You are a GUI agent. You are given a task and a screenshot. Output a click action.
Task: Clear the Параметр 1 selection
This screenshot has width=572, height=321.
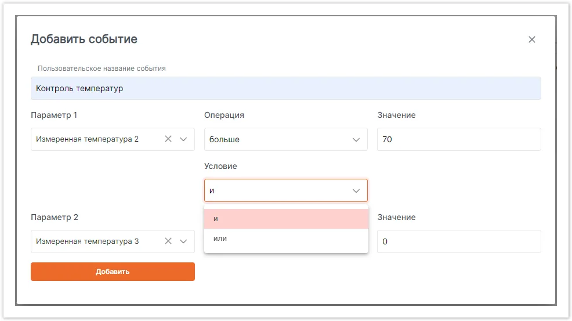[168, 139]
